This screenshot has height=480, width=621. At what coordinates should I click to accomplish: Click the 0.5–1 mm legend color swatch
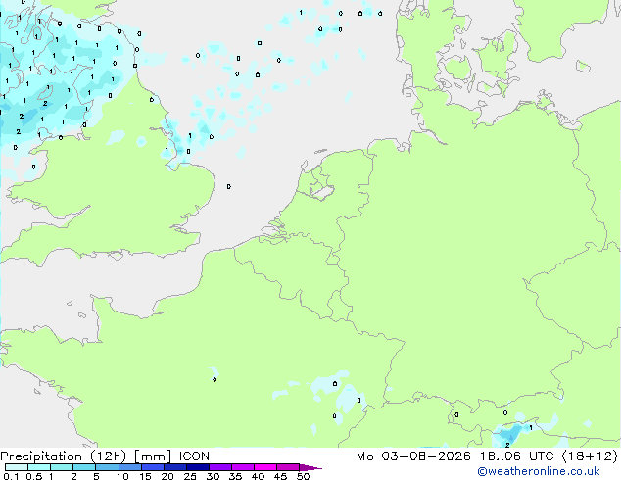click(39, 467)
